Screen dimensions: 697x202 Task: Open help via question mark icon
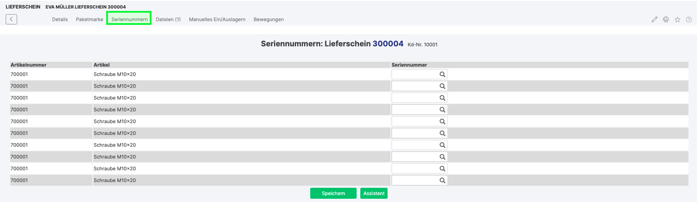point(689,20)
